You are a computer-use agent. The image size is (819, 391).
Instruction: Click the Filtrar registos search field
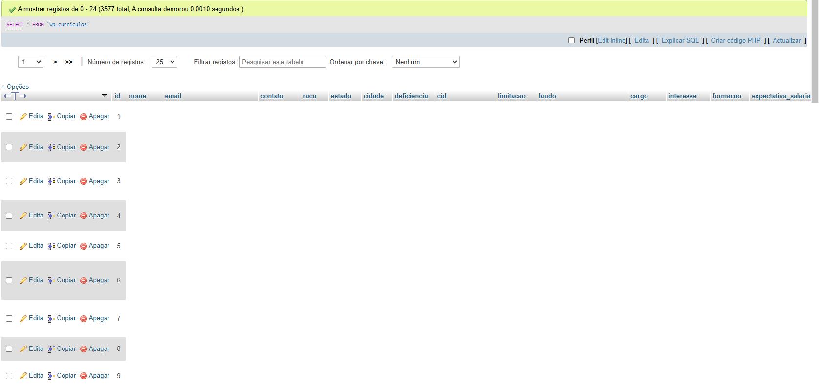(282, 62)
